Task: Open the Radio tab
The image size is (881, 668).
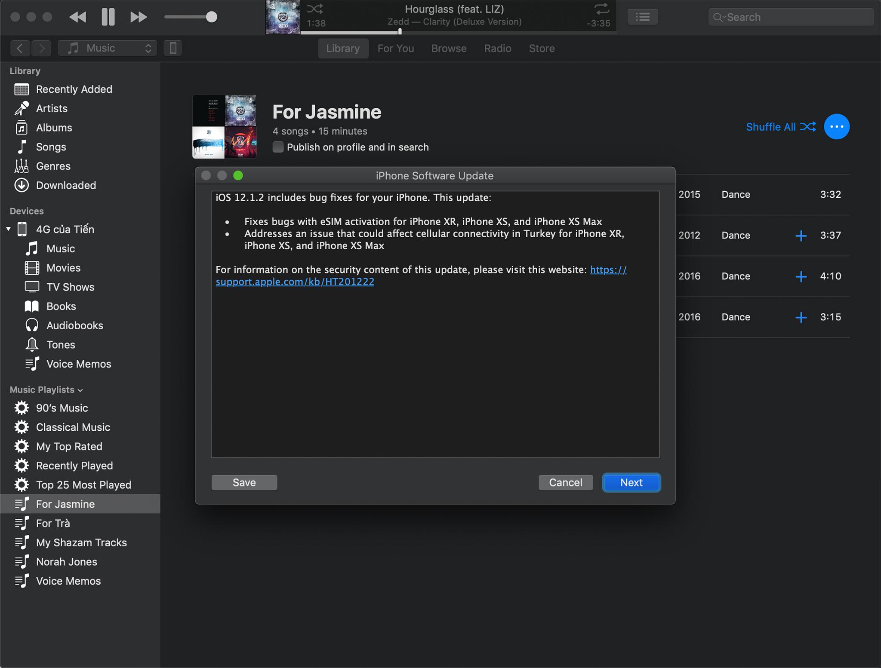Action: click(498, 49)
